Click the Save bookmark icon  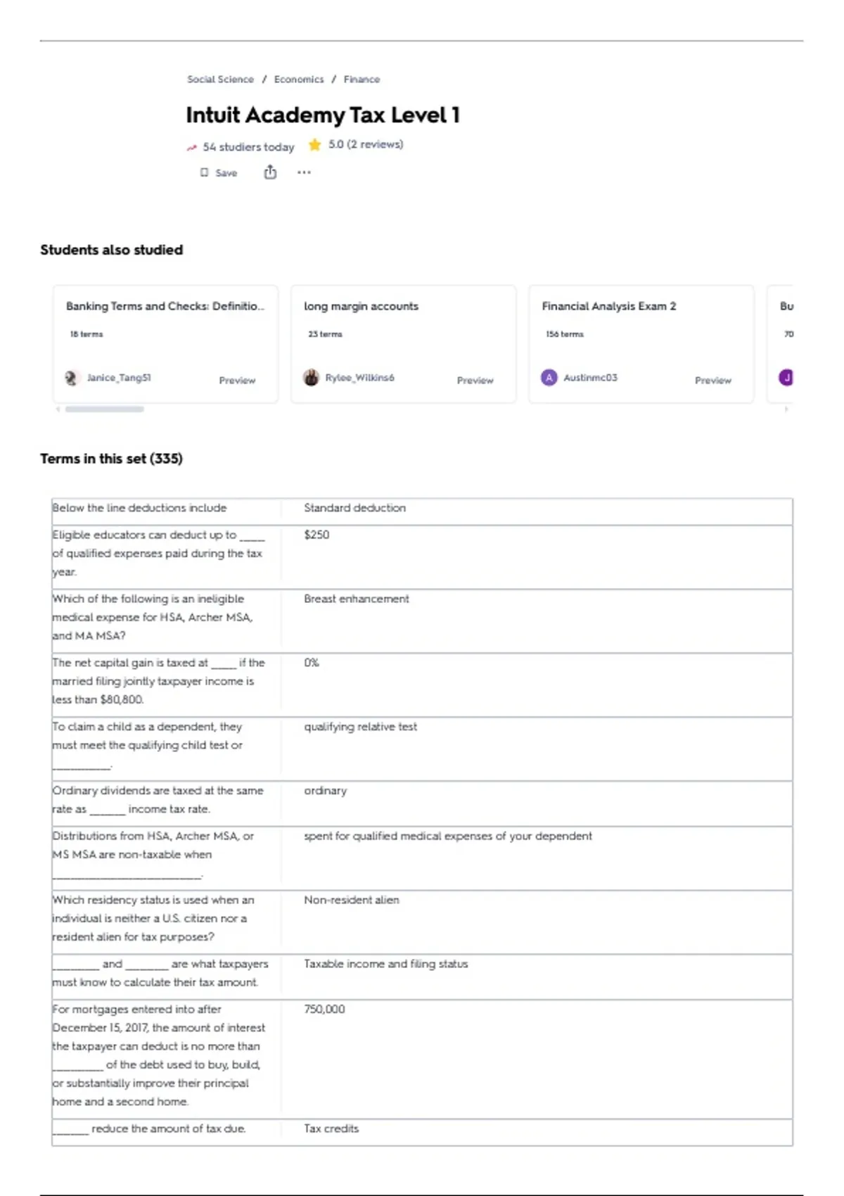pyautogui.click(x=205, y=172)
